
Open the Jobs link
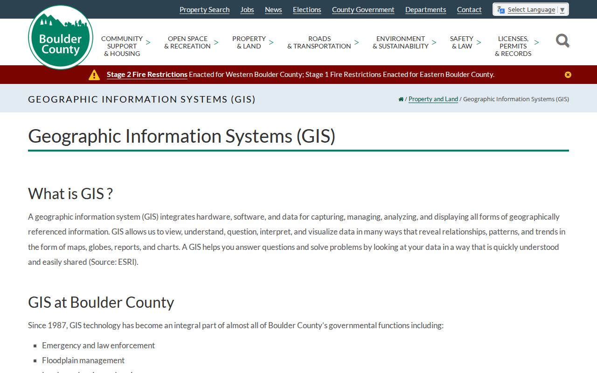coord(247,10)
